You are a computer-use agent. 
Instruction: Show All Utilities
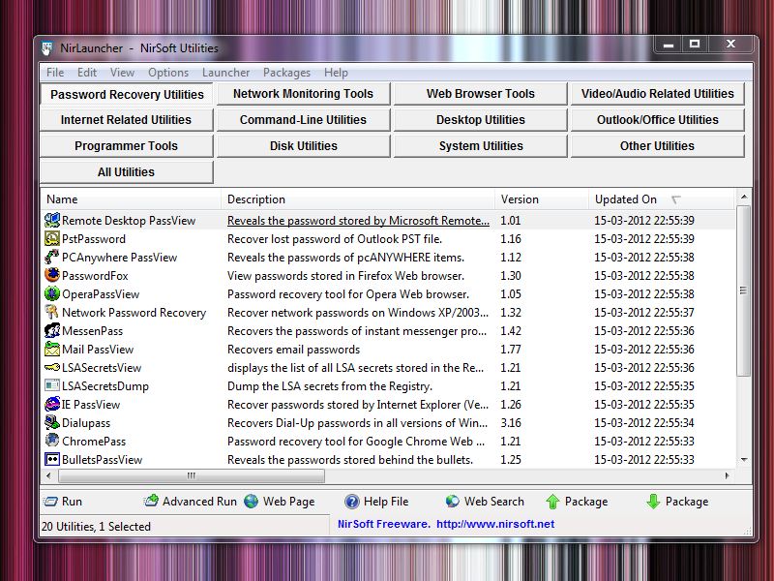click(x=127, y=172)
